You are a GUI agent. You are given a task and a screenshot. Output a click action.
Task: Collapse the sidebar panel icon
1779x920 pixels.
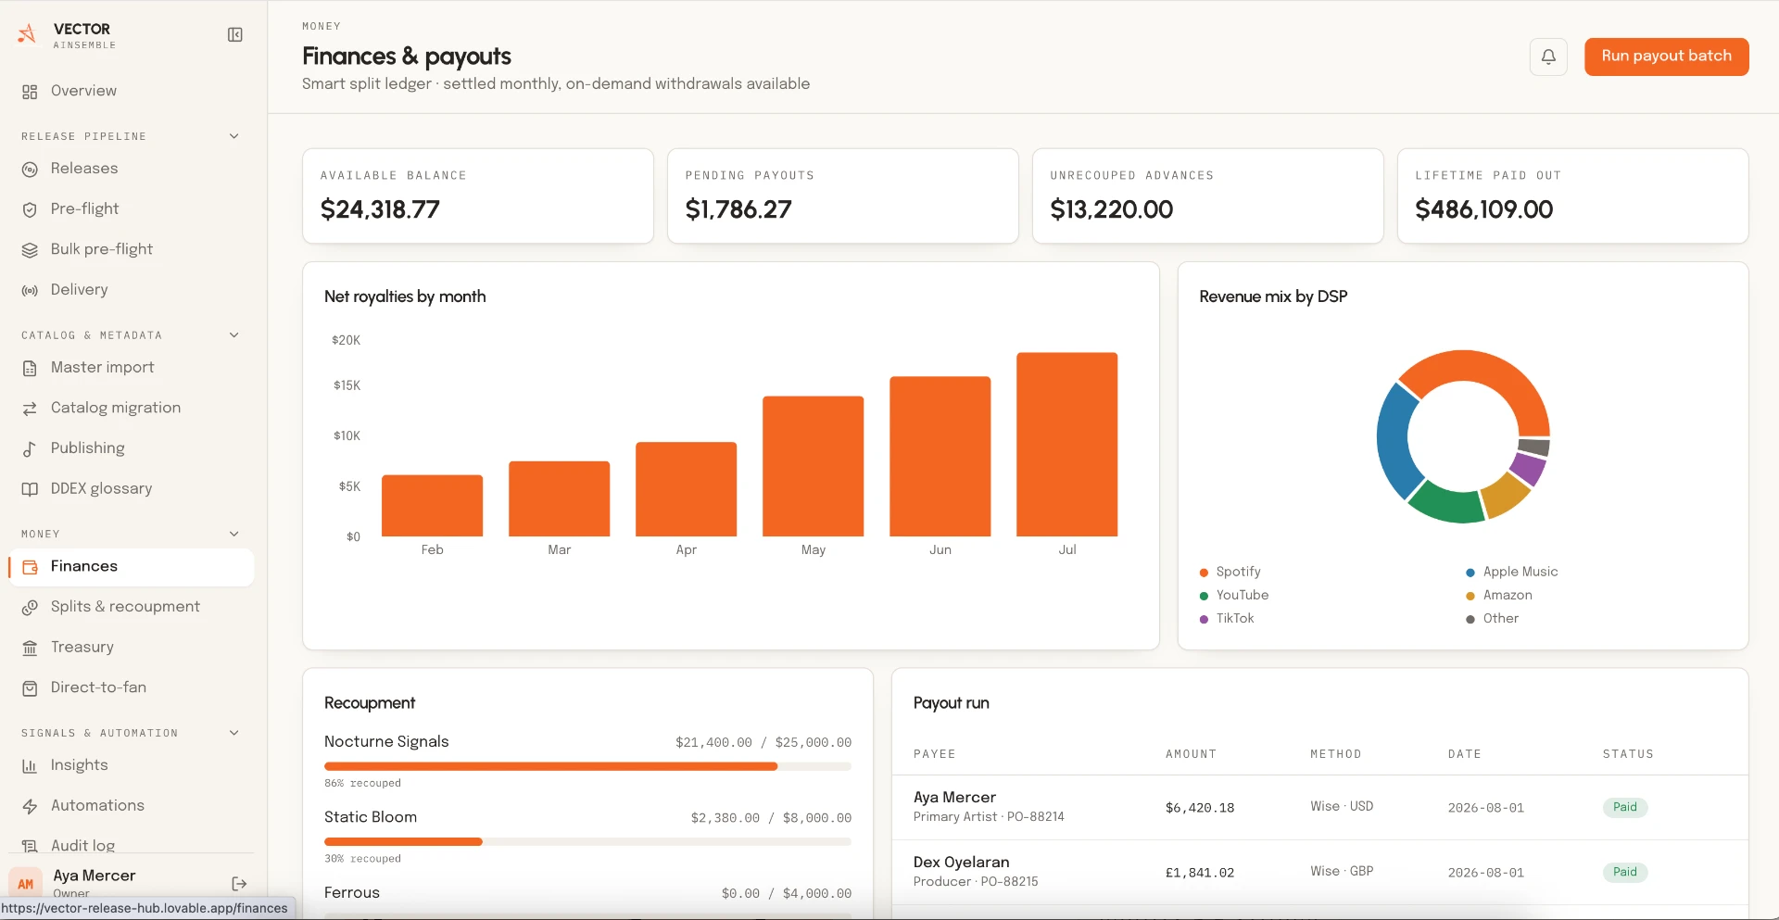(x=235, y=35)
